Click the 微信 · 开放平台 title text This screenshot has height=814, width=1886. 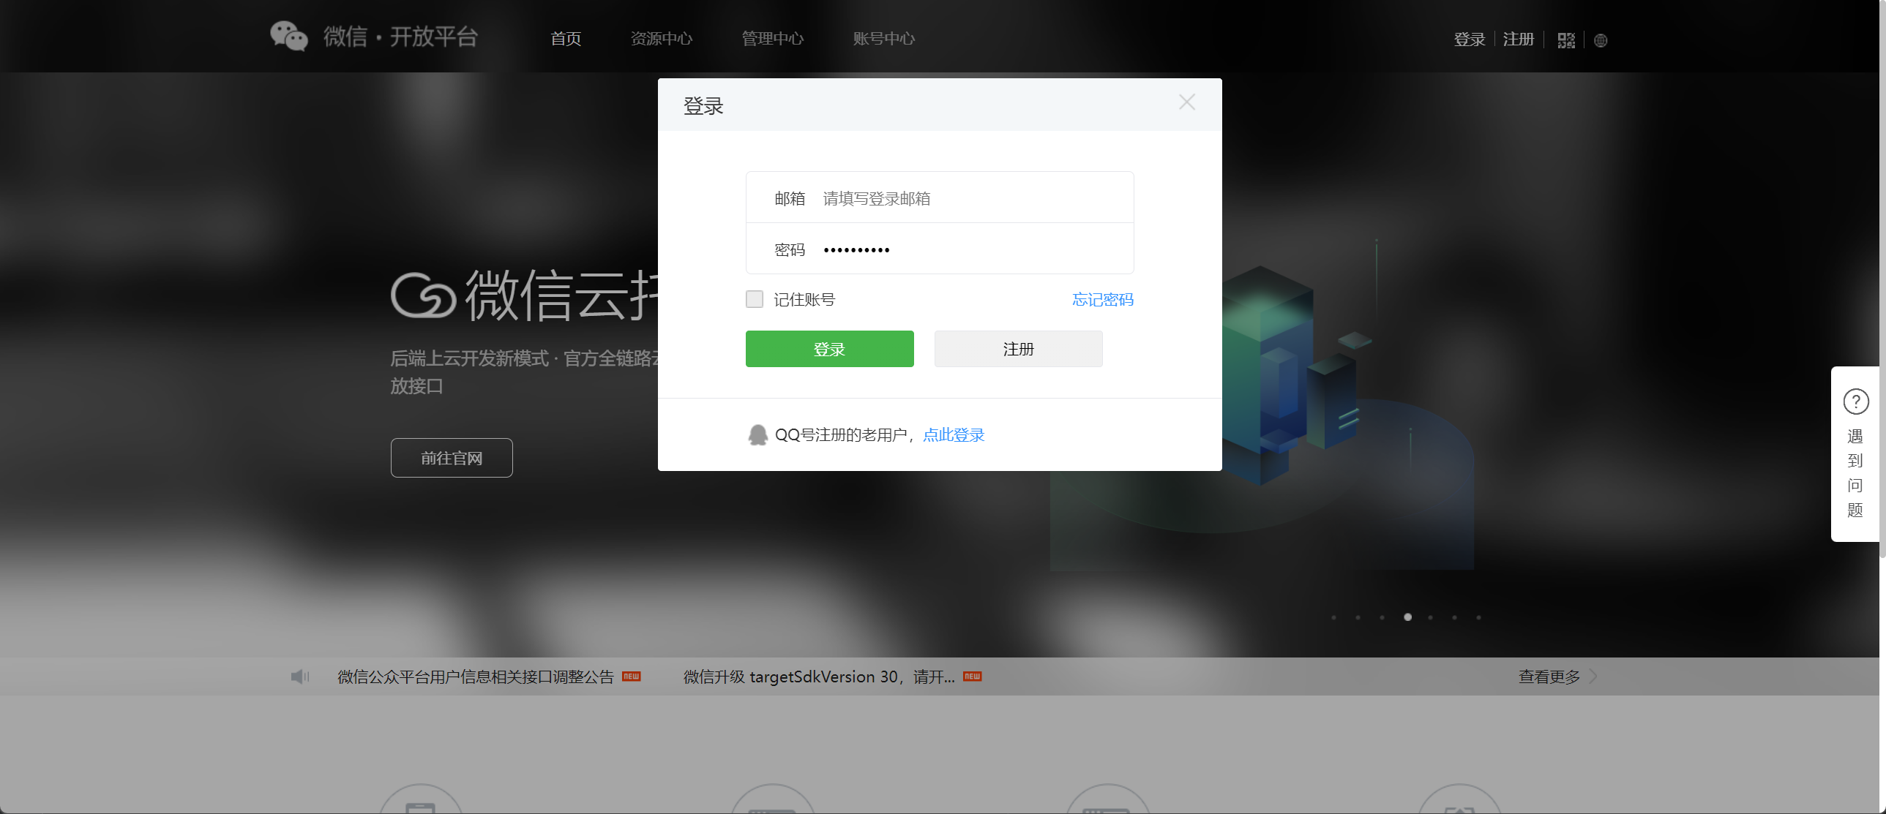point(400,37)
